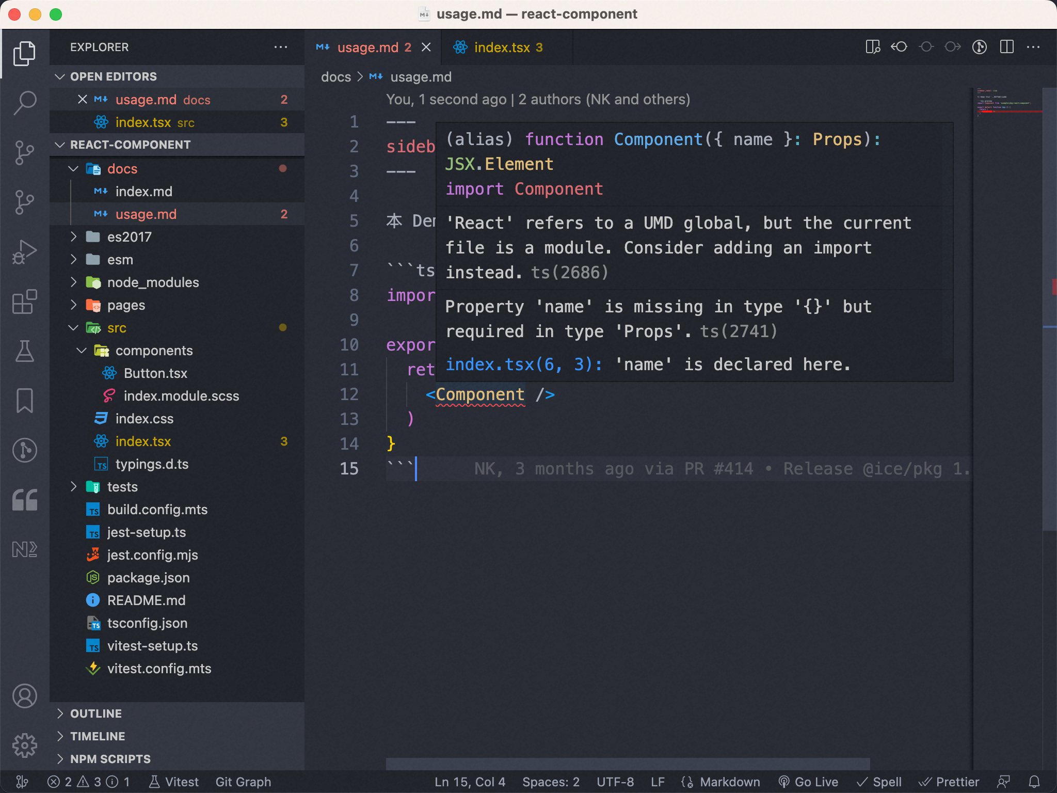Viewport: 1057px width, 793px height.
Task: Open tsconfig.json file
Action: pyautogui.click(x=177, y=623)
